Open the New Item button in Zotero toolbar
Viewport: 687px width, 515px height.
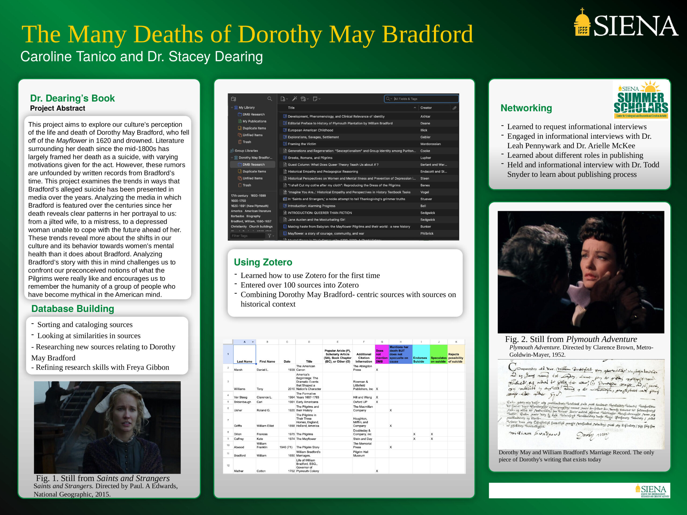[x=284, y=99]
